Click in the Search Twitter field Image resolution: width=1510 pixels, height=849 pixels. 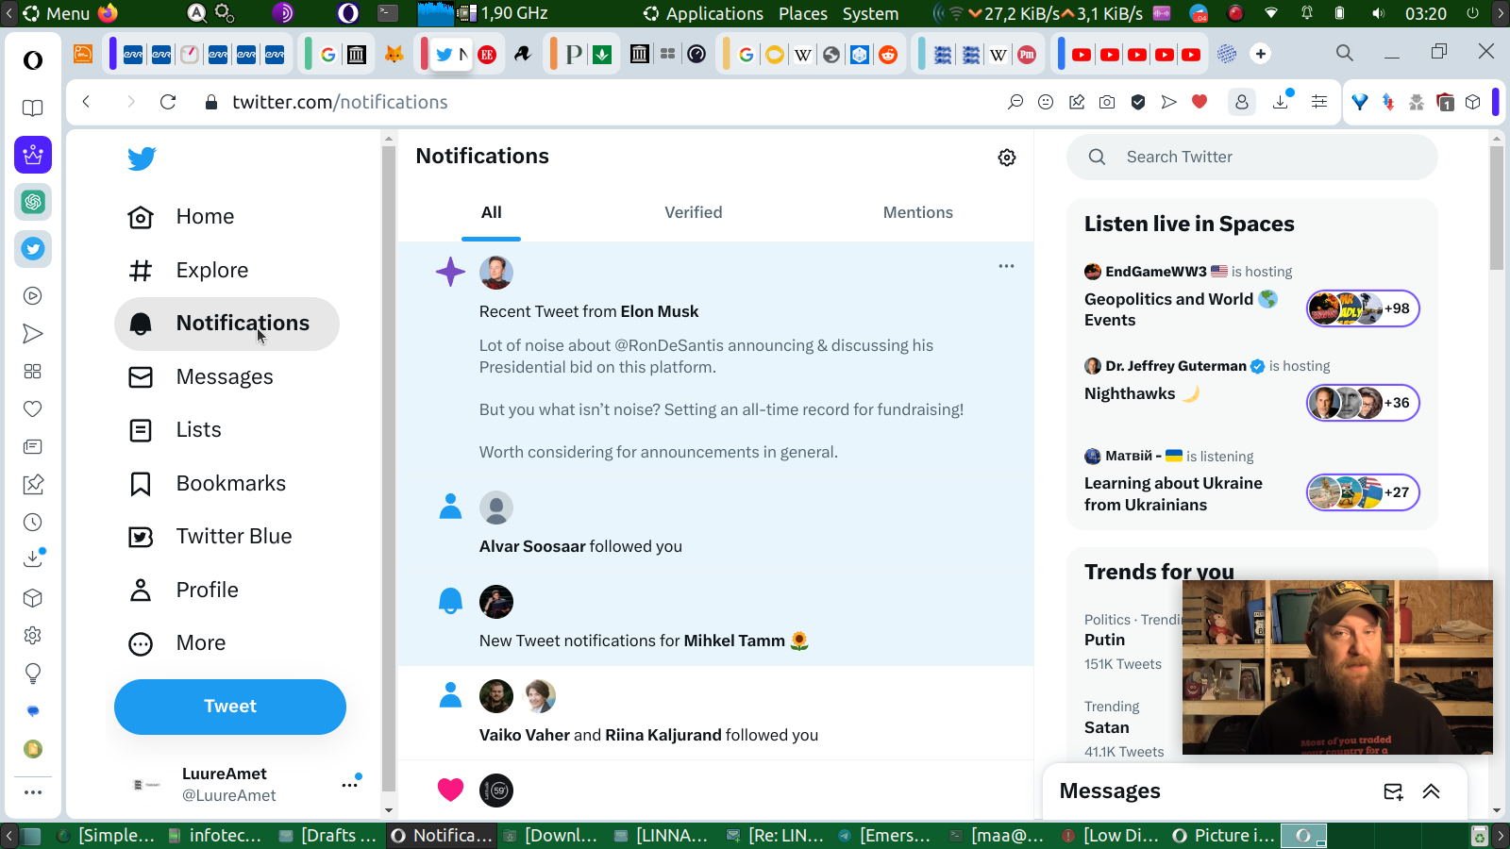tap(1252, 158)
